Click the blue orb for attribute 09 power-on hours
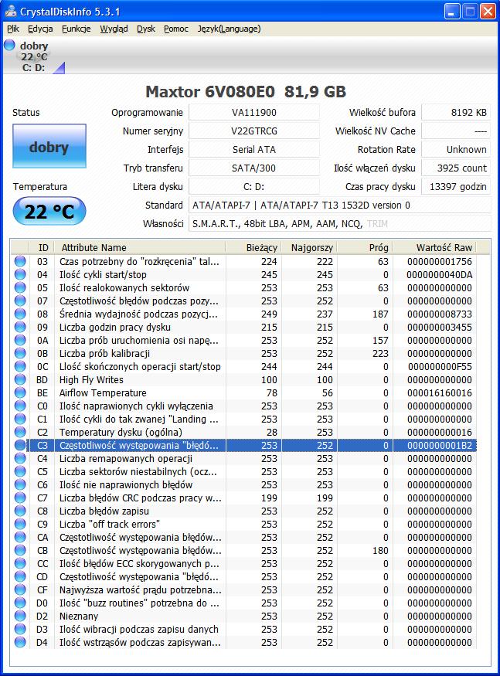Viewport: 500px width, 676px height. coord(20,327)
